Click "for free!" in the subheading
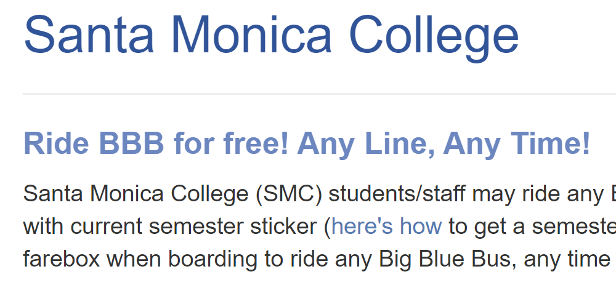The width and height of the screenshot is (616, 285). pos(231,143)
